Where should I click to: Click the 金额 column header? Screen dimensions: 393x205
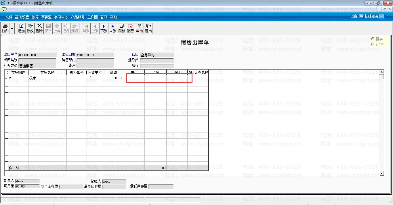(155, 72)
